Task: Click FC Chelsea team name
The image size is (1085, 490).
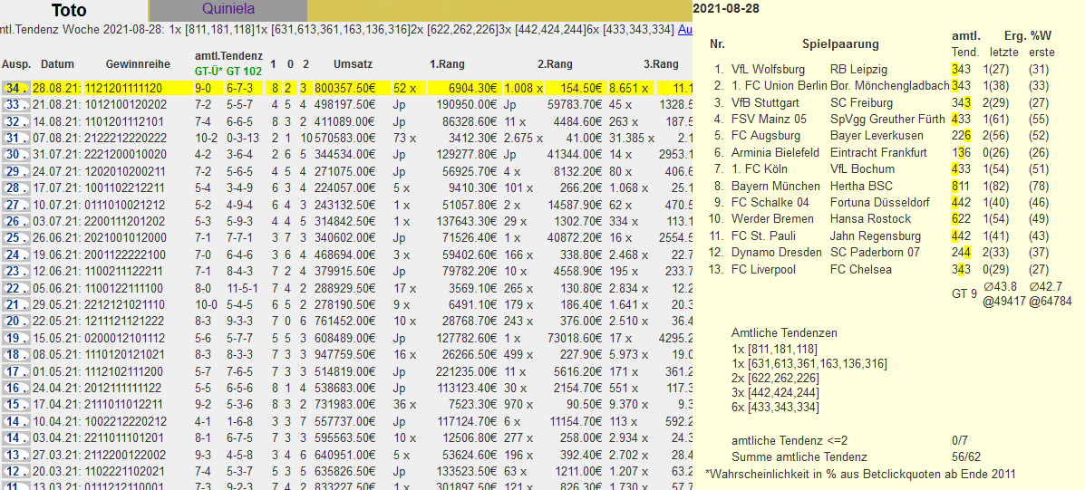Action: pos(859,269)
